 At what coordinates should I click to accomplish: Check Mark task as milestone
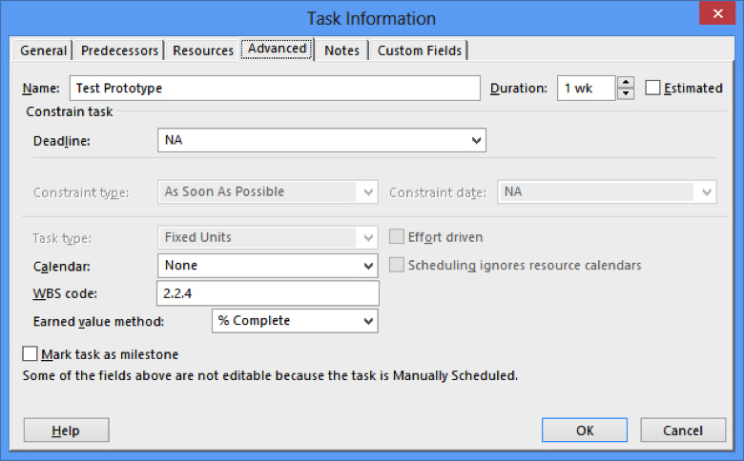tap(31, 354)
